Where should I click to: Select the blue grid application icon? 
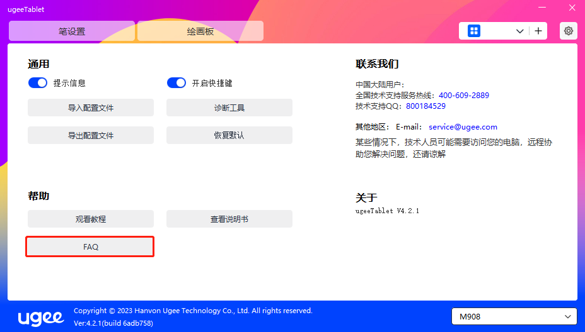pos(474,31)
